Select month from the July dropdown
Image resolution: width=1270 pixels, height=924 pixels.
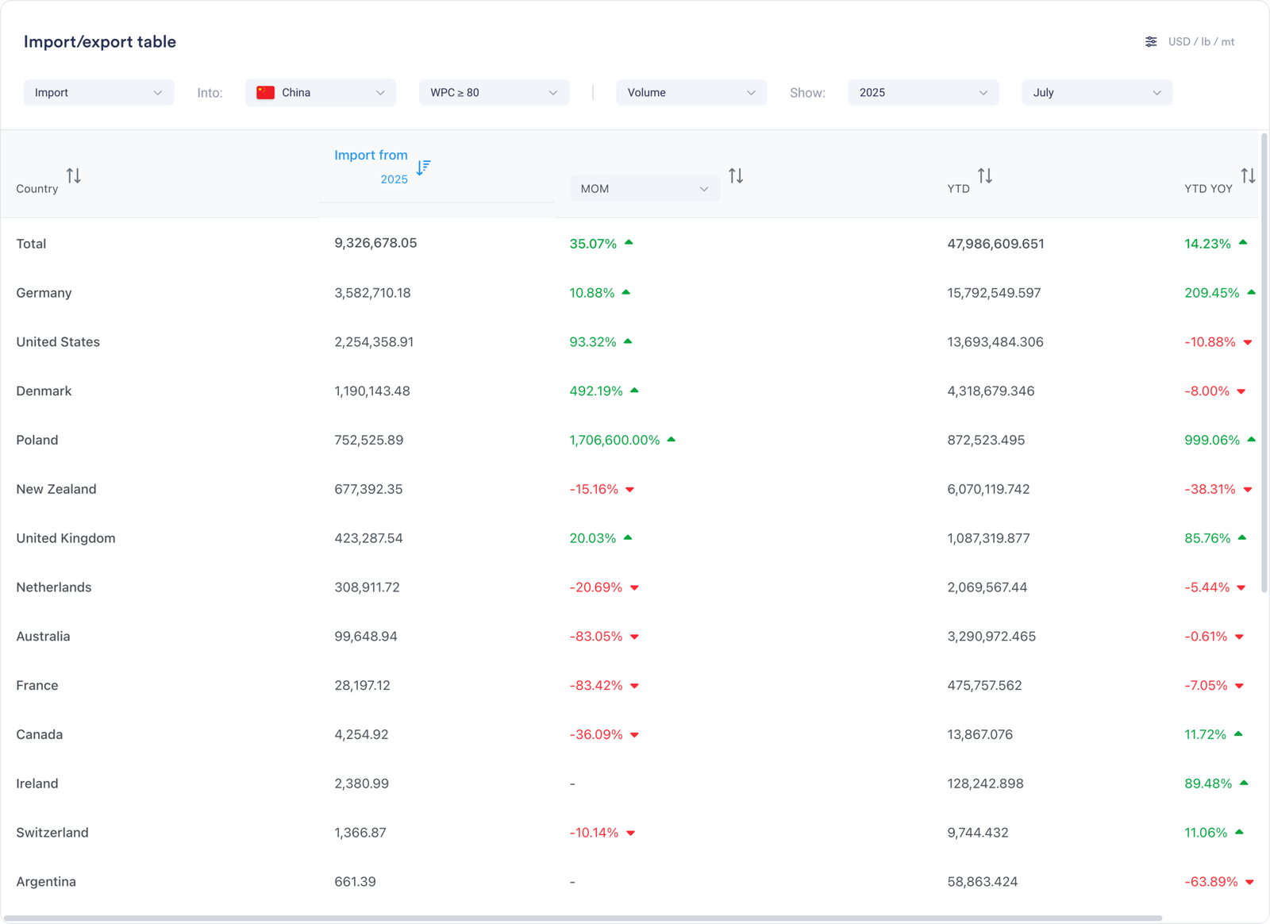click(1096, 93)
